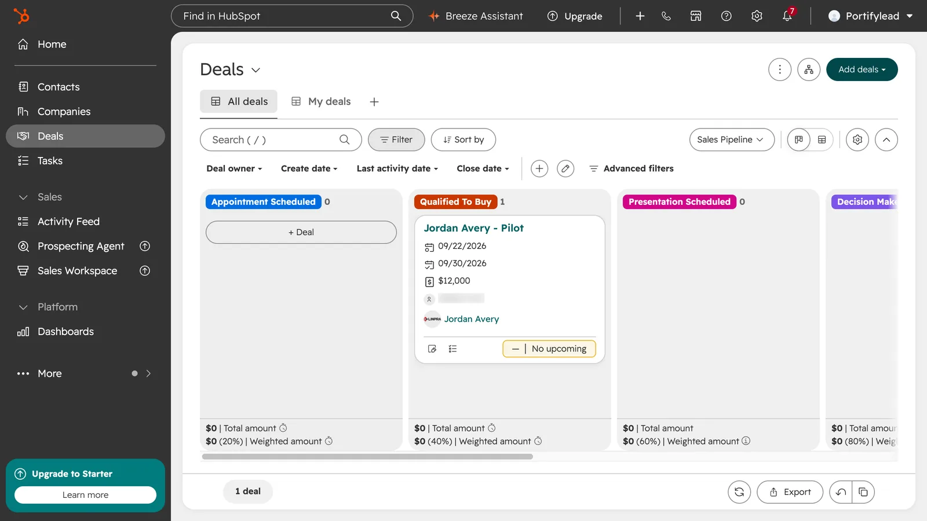Click the Export button
This screenshot has height=521, width=927.
790,492
